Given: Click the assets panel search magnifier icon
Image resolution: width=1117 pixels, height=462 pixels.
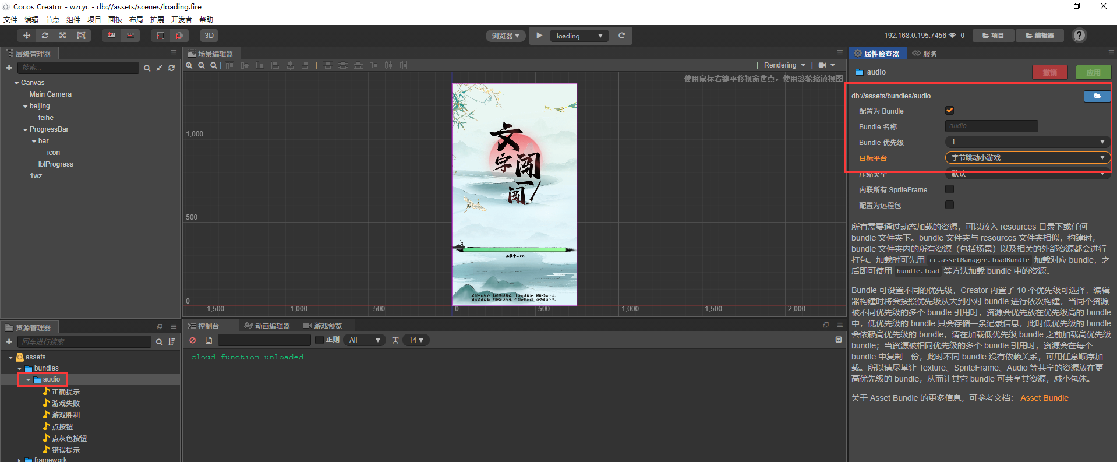Looking at the screenshot, I should click(159, 342).
